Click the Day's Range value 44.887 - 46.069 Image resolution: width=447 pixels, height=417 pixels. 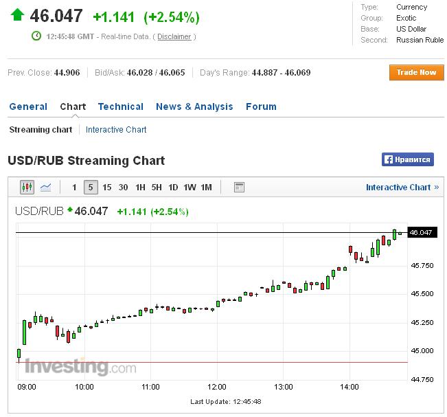tap(281, 73)
